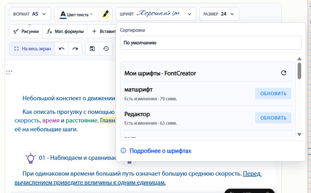
Task: Click the font list scroll-down arrow
Action: [x=299, y=134]
